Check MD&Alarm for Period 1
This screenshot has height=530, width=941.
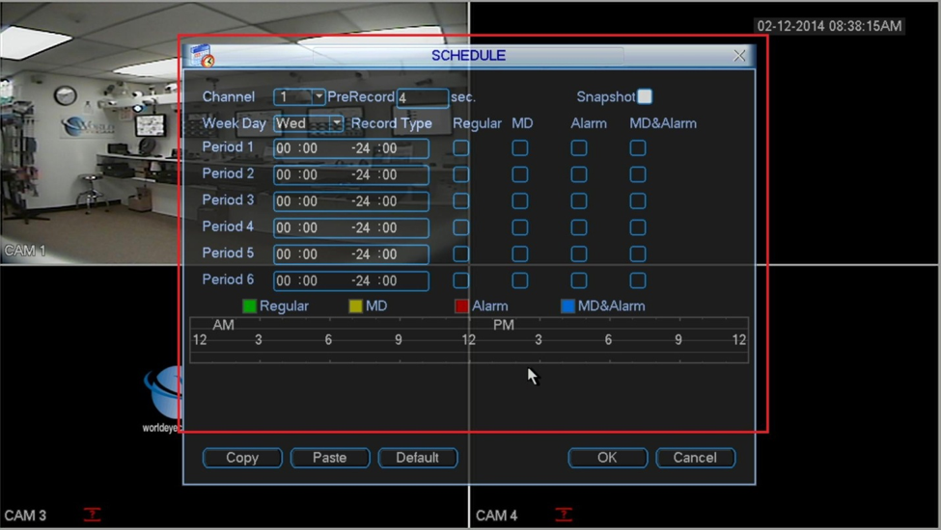tap(637, 148)
